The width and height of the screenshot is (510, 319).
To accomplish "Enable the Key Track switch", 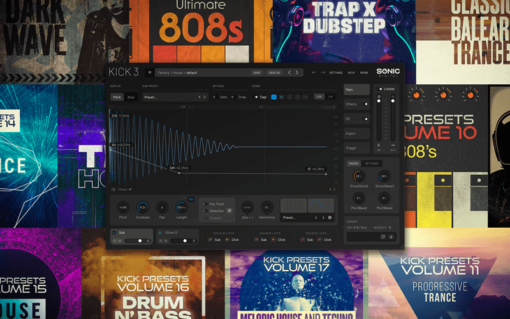I will coord(205,204).
